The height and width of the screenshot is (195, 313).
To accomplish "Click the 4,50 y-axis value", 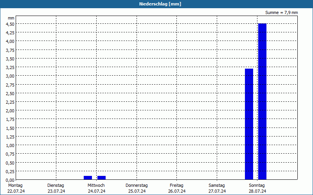I will pos(10,24).
